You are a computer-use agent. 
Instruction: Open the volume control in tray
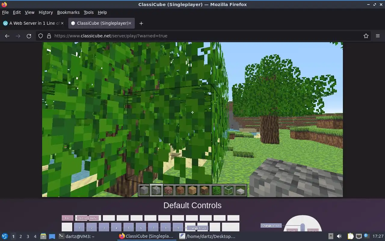click(339, 236)
